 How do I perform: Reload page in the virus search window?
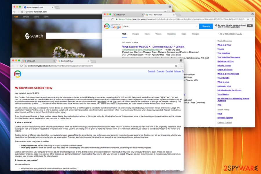coord(112,19)
